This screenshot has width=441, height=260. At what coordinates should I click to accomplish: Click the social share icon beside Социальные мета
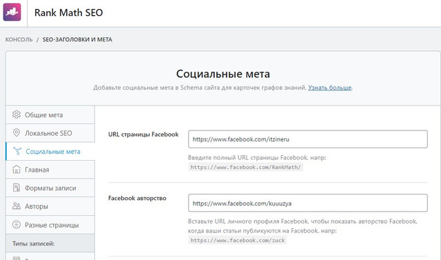click(x=17, y=151)
